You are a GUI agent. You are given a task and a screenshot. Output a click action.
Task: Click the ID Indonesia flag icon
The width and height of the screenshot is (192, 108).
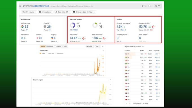tap(126, 61)
